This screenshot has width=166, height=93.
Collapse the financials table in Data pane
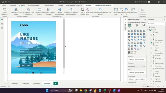[x=148, y=30]
